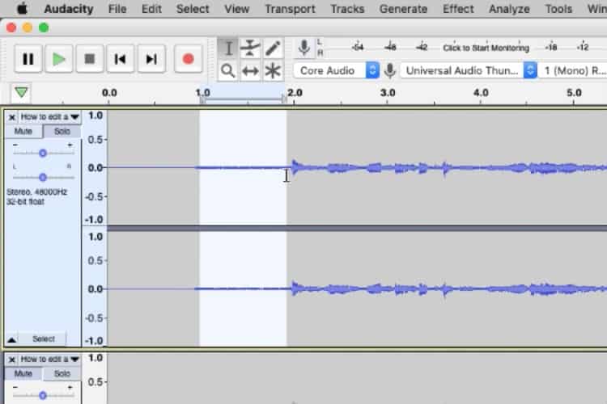
Task: Start playback with the green Play button
Action: pyautogui.click(x=59, y=59)
